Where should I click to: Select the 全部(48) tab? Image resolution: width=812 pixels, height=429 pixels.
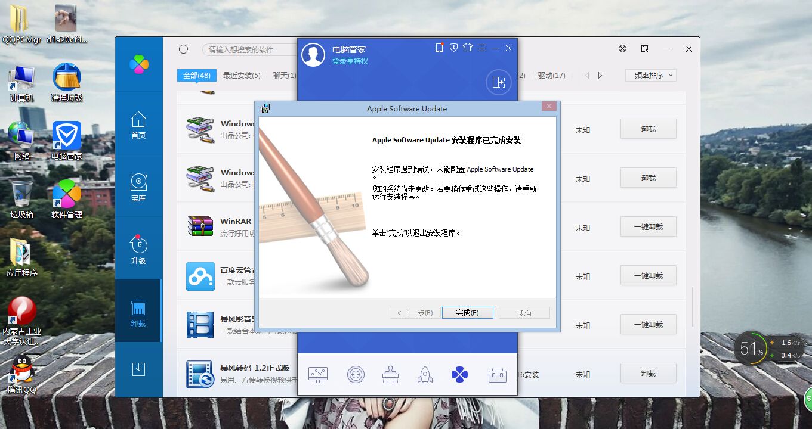click(x=196, y=76)
